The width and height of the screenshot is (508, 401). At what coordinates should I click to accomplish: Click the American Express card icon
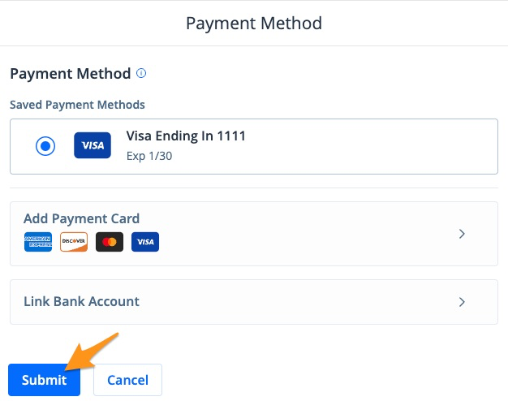[x=38, y=242]
